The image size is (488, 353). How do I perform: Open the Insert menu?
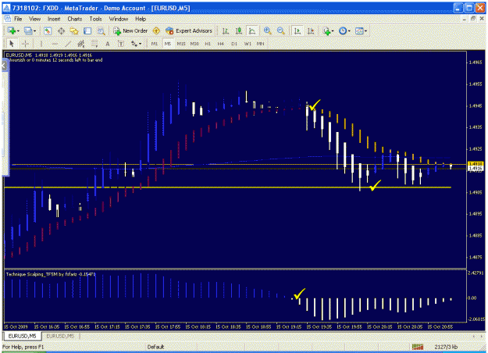pyautogui.click(x=54, y=19)
